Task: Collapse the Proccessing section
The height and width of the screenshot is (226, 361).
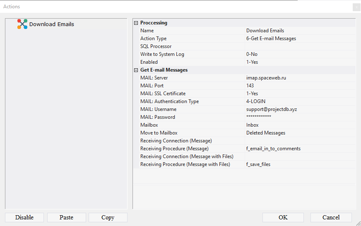Action: (136, 23)
